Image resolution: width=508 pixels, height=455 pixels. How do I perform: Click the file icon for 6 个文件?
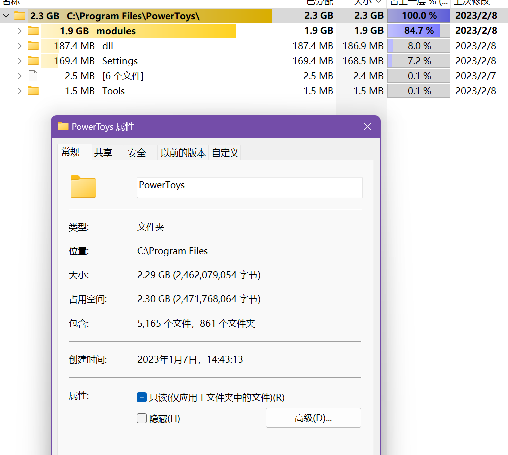click(33, 76)
